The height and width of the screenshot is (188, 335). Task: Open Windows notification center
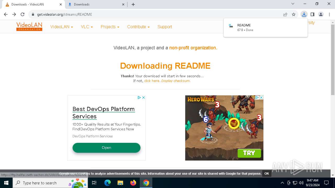coord(326,183)
